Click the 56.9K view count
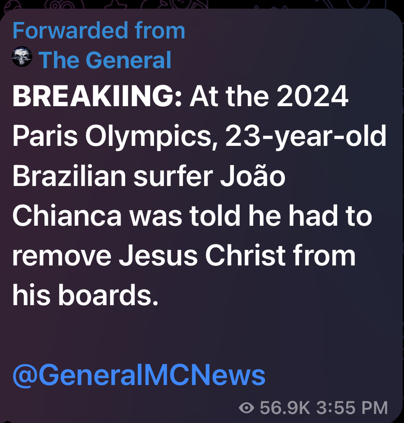The width and height of the screenshot is (404, 423). pyautogui.click(x=285, y=408)
